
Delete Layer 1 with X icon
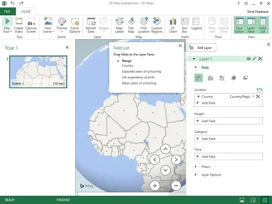[x=260, y=59]
